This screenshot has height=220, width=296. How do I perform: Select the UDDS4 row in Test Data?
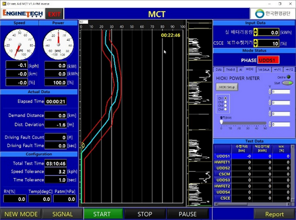[x=252, y=192]
